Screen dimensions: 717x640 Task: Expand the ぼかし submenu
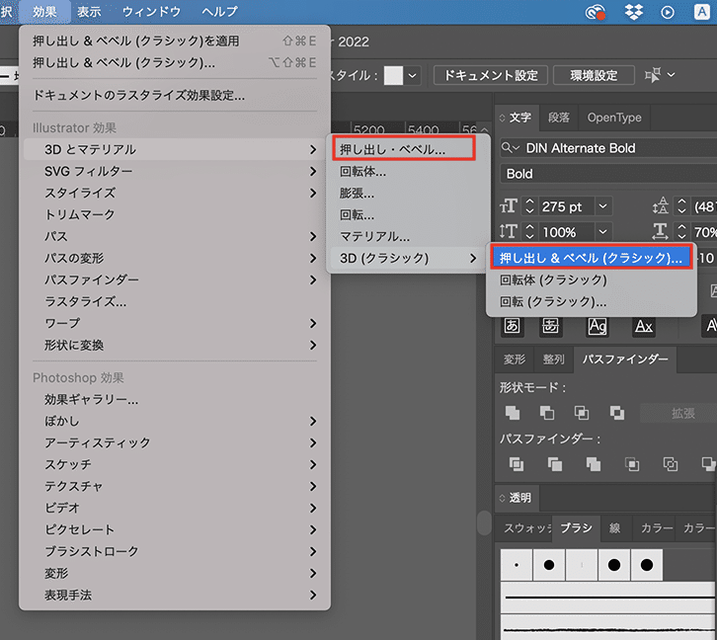[175, 421]
